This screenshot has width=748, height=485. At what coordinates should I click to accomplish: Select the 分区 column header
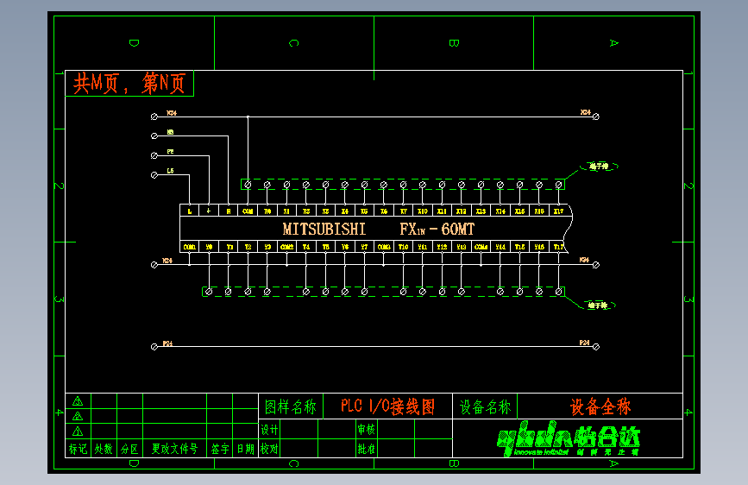(129, 449)
